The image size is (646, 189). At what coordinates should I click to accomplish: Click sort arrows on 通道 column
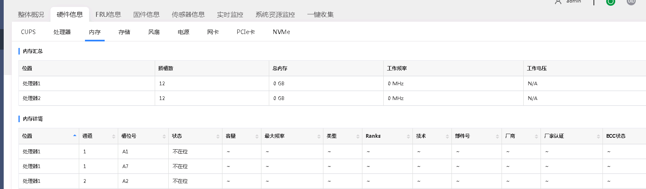tap(114, 136)
